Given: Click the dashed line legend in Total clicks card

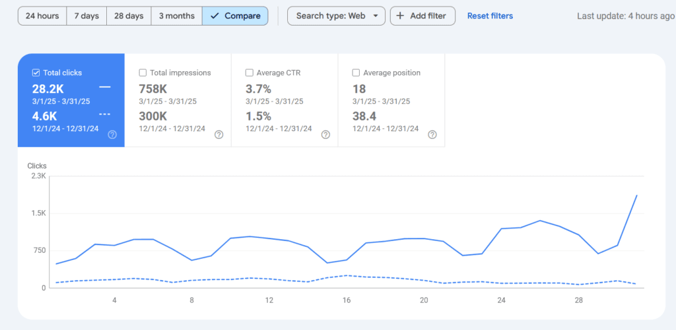Looking at the screenshot, I should point(105,115).
